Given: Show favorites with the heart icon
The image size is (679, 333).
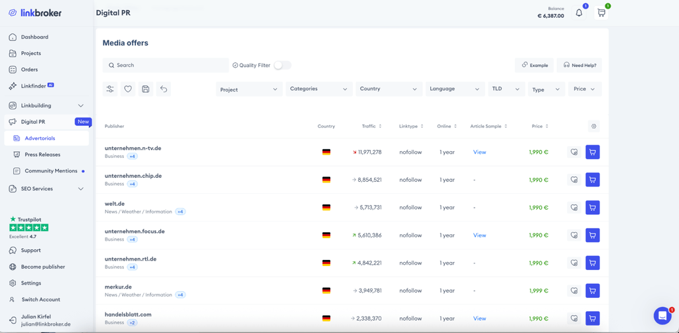Looking at the screenshot, I should pyautogui.click(x=128, y=89).
